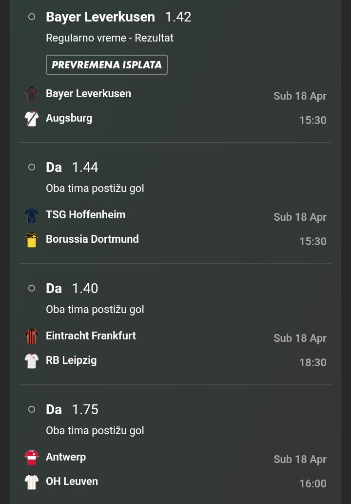
Task: Select the radio circle beside Da 1.40
Action: coord(32,288)
